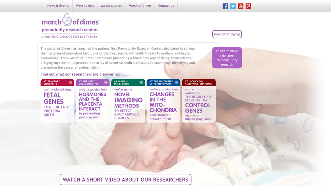Screen dimensions: 331x186
Task: Click the arrow on Stanford University card
Action: tap(70, 82)
